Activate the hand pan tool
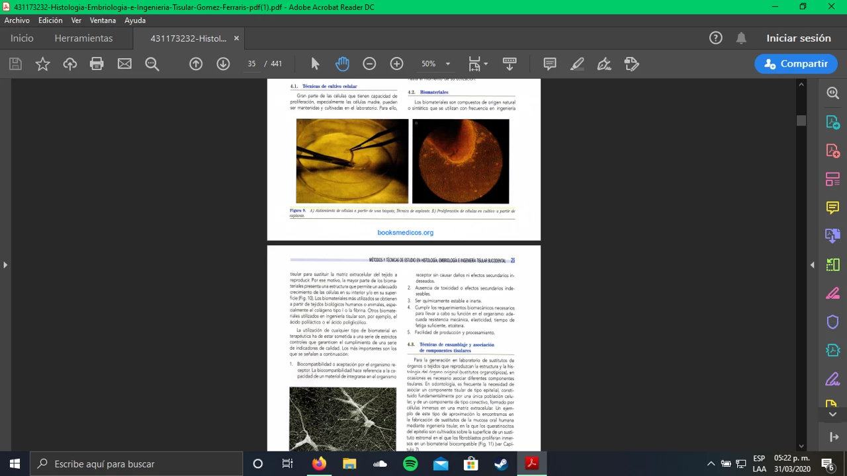Viewport: 847px width, 476px height. 342,64
